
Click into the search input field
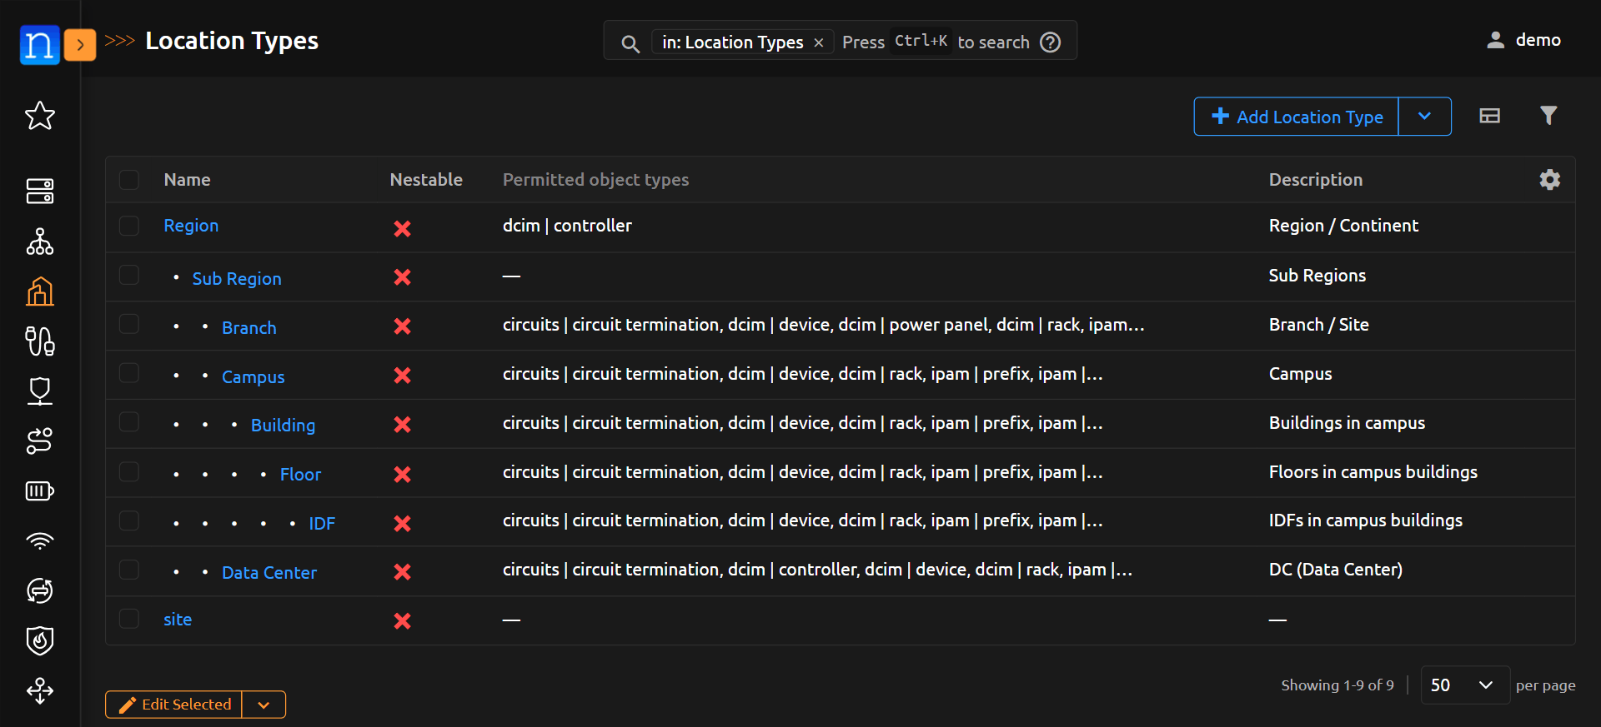pos(934,42)
